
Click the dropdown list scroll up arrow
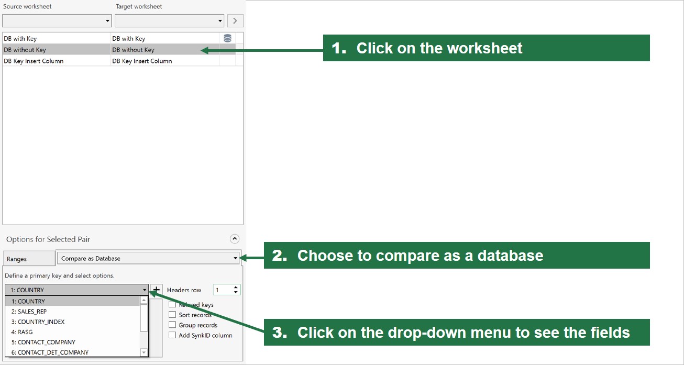point(144,301)
